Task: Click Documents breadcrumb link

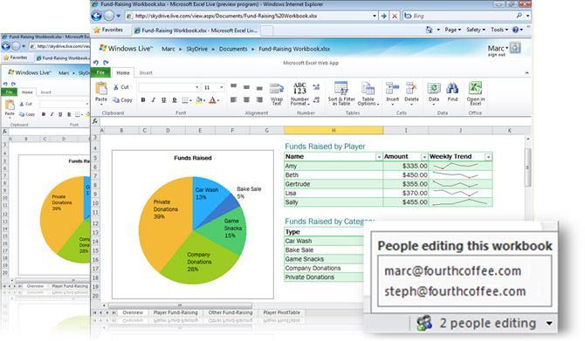Action: (x=233, y=49)
